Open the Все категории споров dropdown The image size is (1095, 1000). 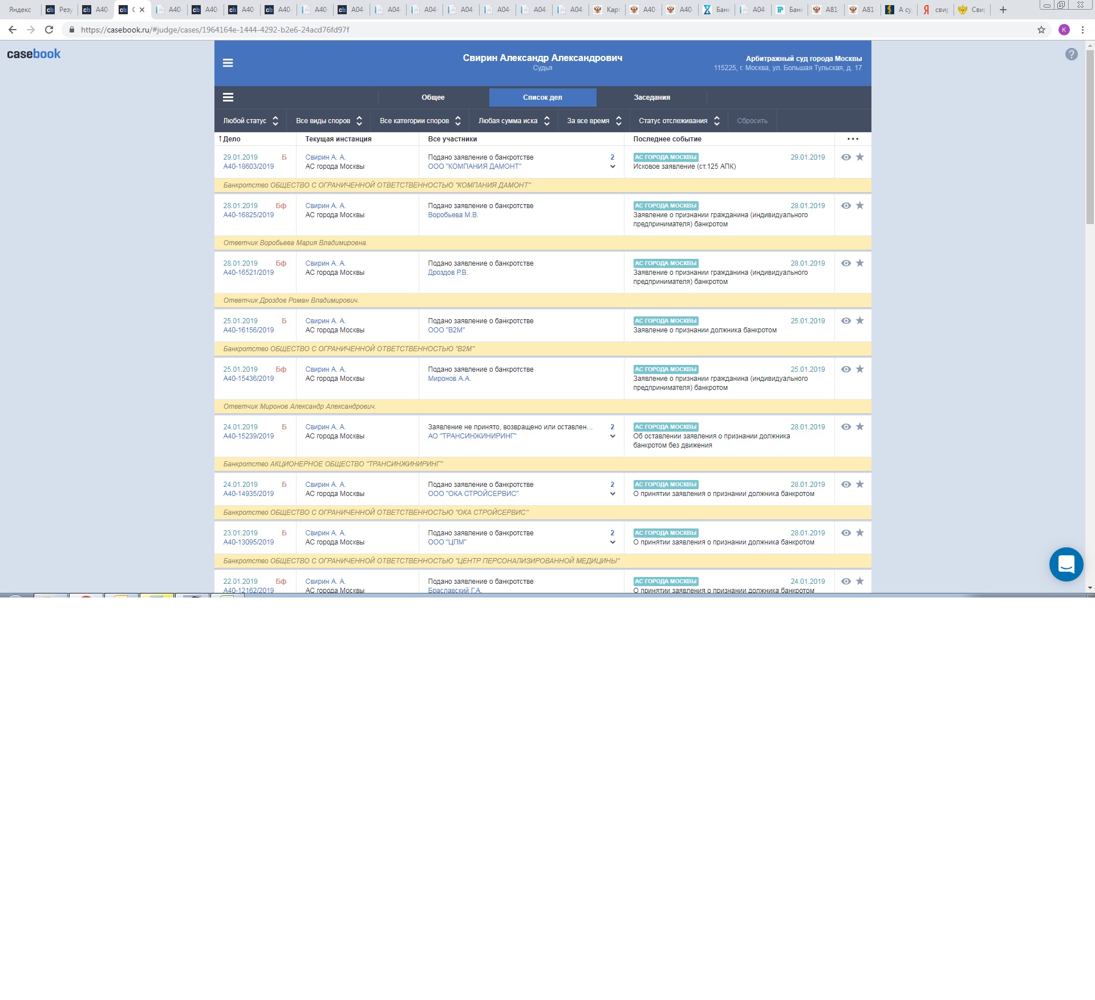[x=420, y=121]
